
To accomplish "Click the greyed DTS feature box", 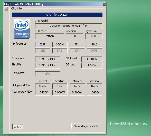I will click(60, 51).
